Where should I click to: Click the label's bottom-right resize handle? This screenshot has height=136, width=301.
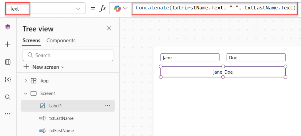[x=285, y=77]
